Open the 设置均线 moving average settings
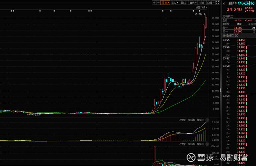Viewport: 256px width, 166px height. click(201, 7)
